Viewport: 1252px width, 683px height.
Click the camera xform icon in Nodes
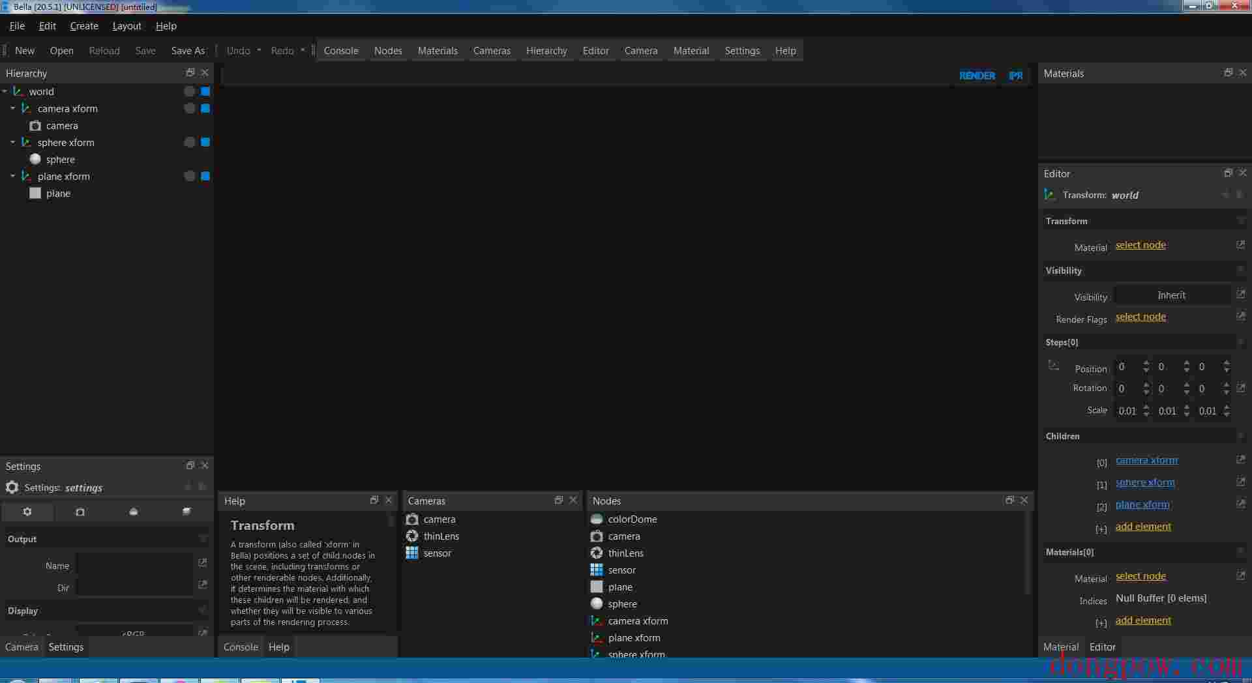[597, 621]
